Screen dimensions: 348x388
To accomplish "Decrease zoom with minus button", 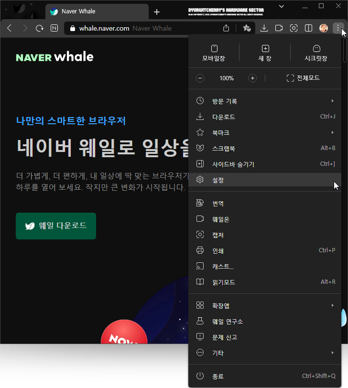I will (200, 78).
